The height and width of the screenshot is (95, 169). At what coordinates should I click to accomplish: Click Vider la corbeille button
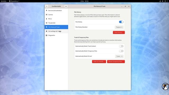click(x=99, y=61)
